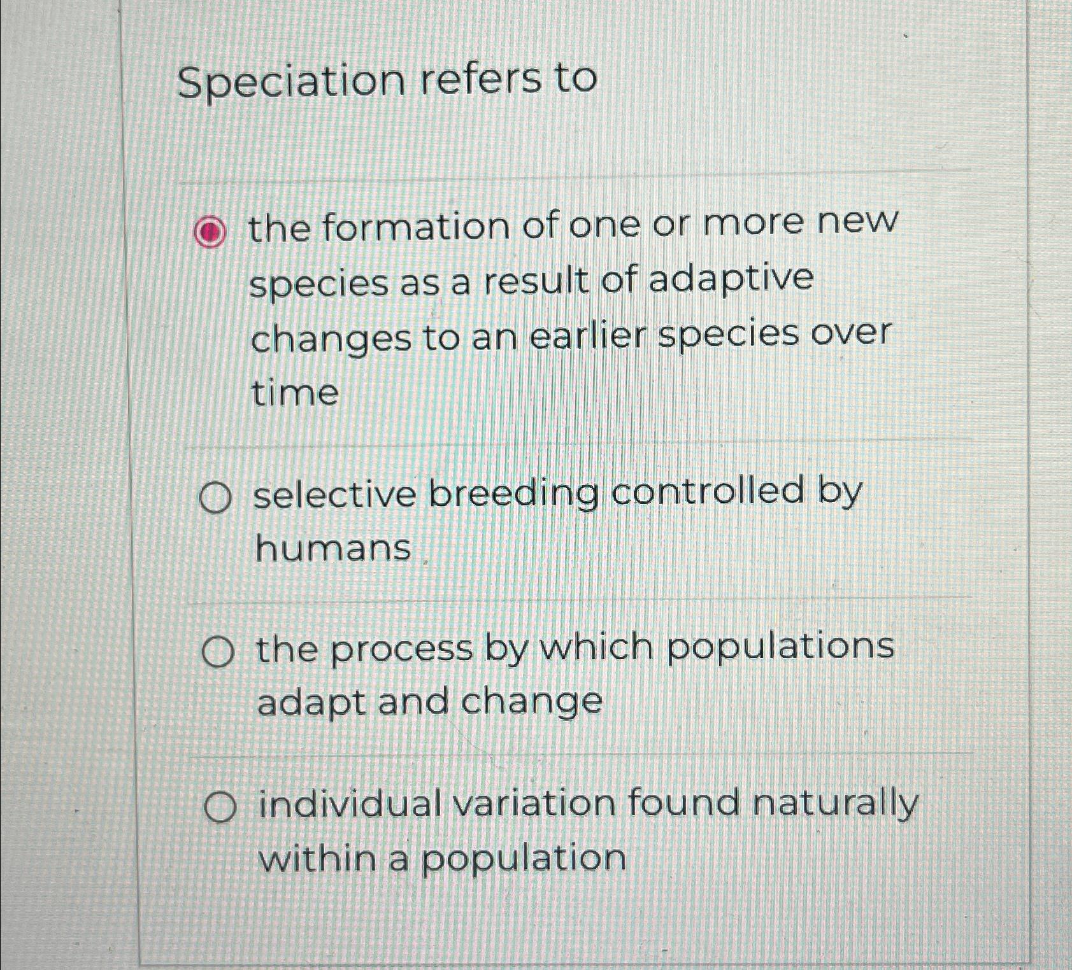Click the word 'humans' in the second answer
Screen dimensions: 1072x970
click(331, 547)
